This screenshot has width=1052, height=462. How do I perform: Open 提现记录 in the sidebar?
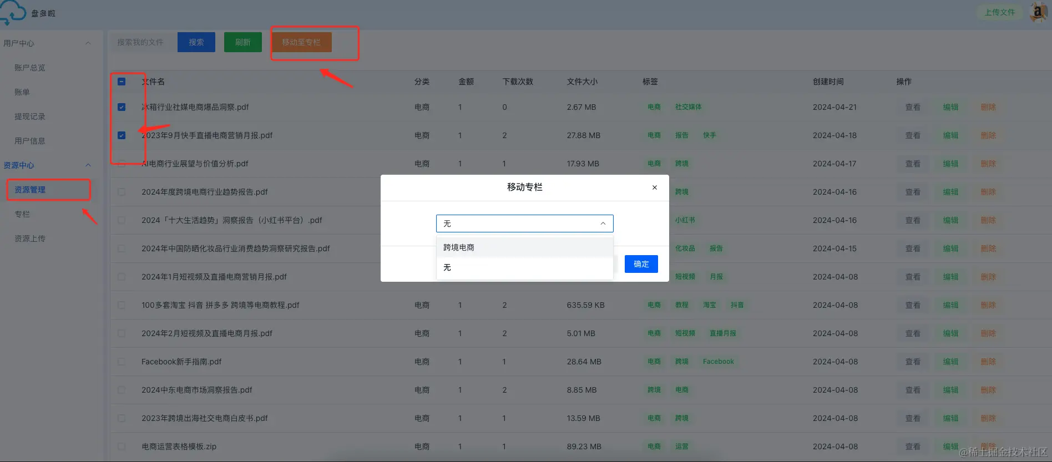(x=30, y=116)
